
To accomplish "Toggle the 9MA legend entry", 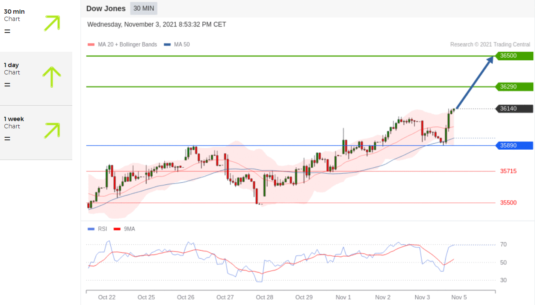I will coord(124,229).
